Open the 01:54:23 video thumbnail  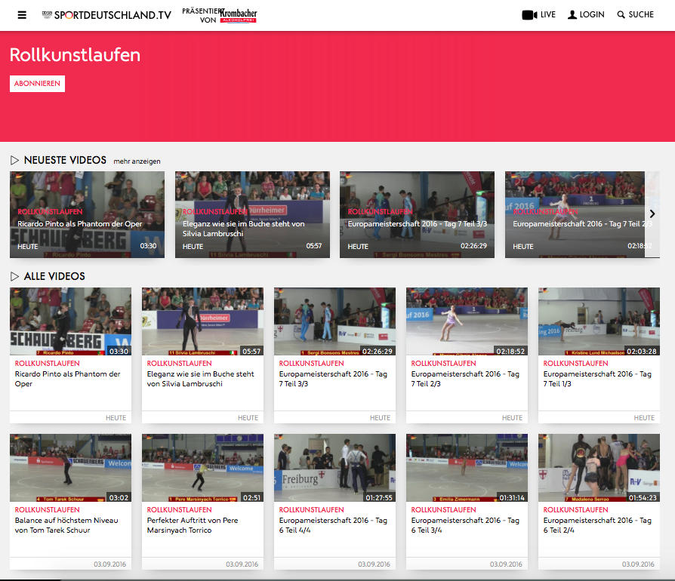coord(599,468)
